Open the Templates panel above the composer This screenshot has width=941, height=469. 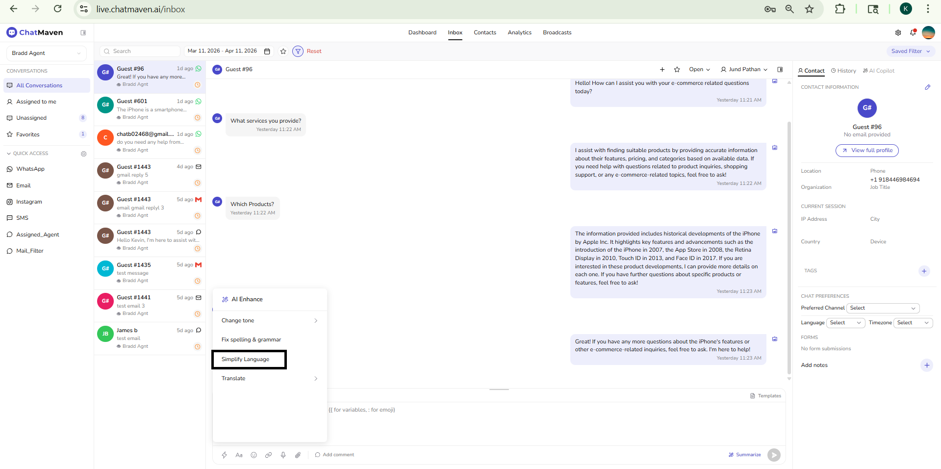click(765, 395)
